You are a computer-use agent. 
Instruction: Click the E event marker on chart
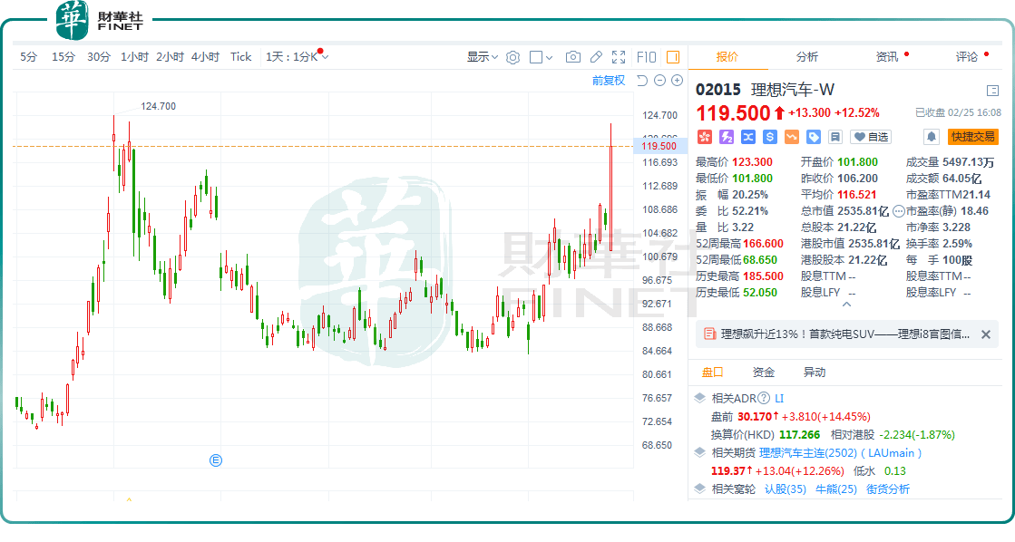tap(216, 460)
